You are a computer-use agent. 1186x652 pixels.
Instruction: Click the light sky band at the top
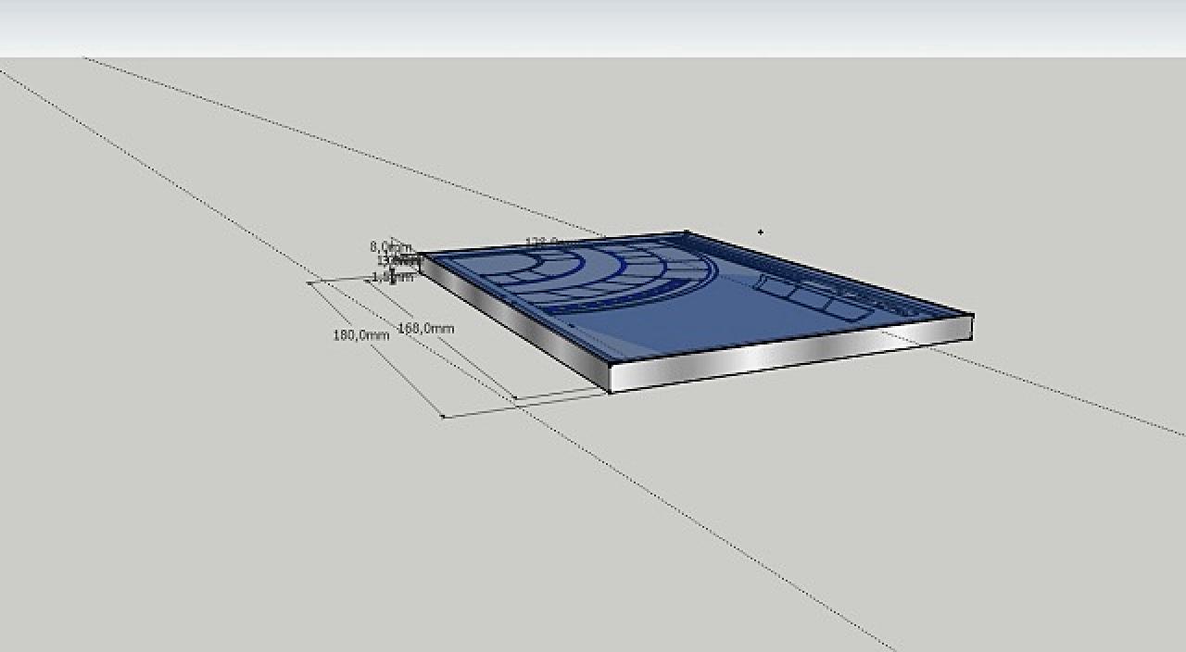[x=593, y=28]
